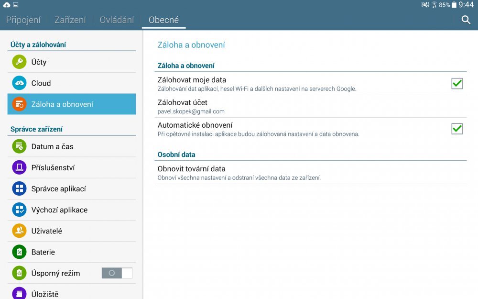Open Uživatelé via the user icon

(19, 231)
